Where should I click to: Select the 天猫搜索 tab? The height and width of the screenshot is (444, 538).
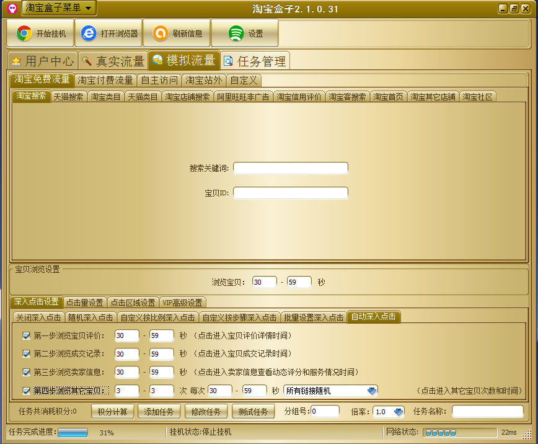click(x=68, y=97)
